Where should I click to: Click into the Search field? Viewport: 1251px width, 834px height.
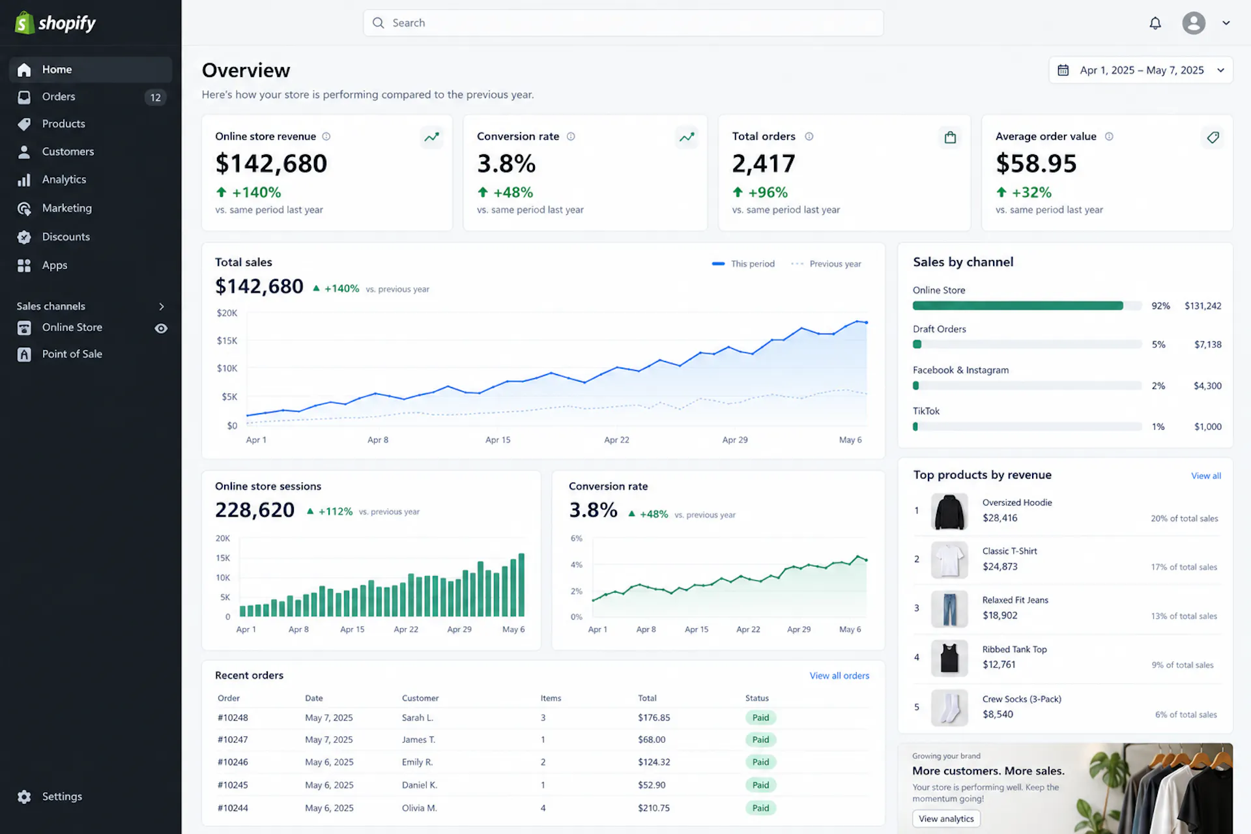623,23
